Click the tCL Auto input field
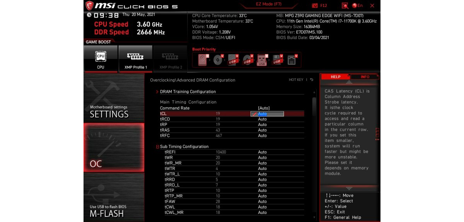Screen dimensions: 464x222 [x=267, y=114]
